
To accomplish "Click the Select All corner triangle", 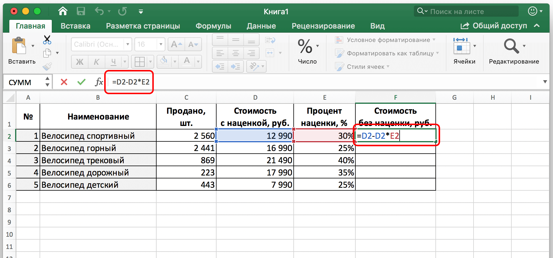I will [10, 97].
